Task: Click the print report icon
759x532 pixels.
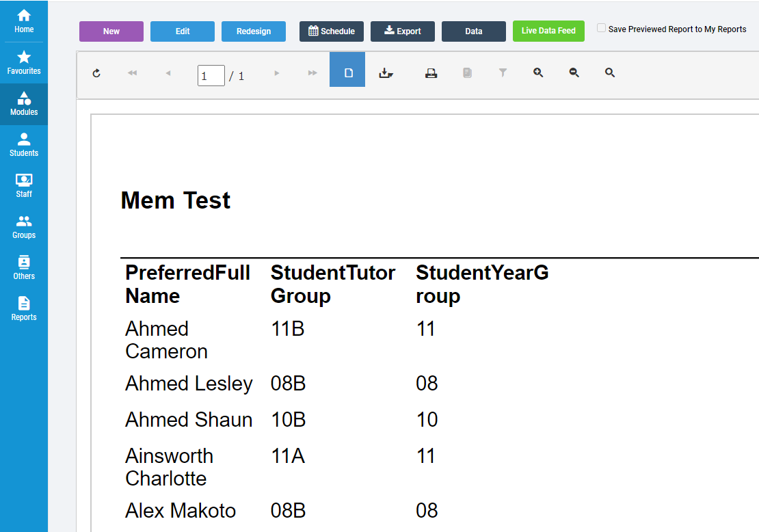Action: [x=431, y=72]
